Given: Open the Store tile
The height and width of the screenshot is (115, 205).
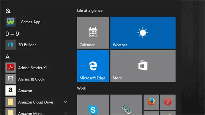Looking at the screenshot, I should 143,66.
